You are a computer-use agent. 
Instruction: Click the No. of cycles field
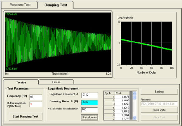90,110
